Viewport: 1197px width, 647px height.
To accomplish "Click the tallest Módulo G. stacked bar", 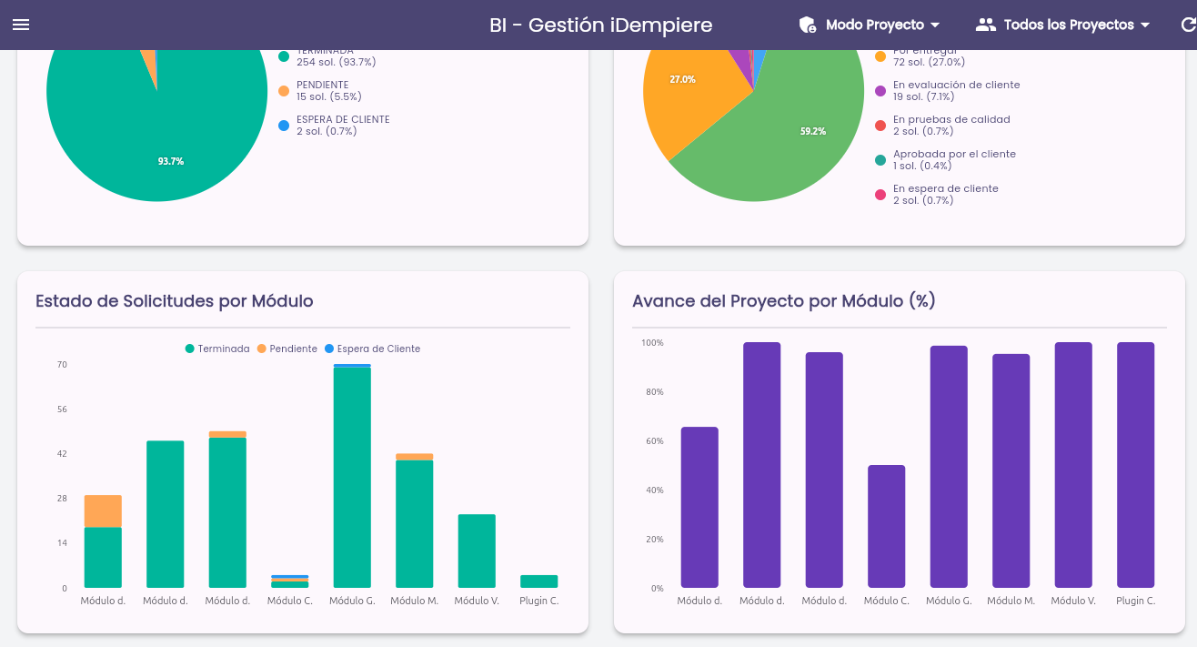I will coord(352,476).
